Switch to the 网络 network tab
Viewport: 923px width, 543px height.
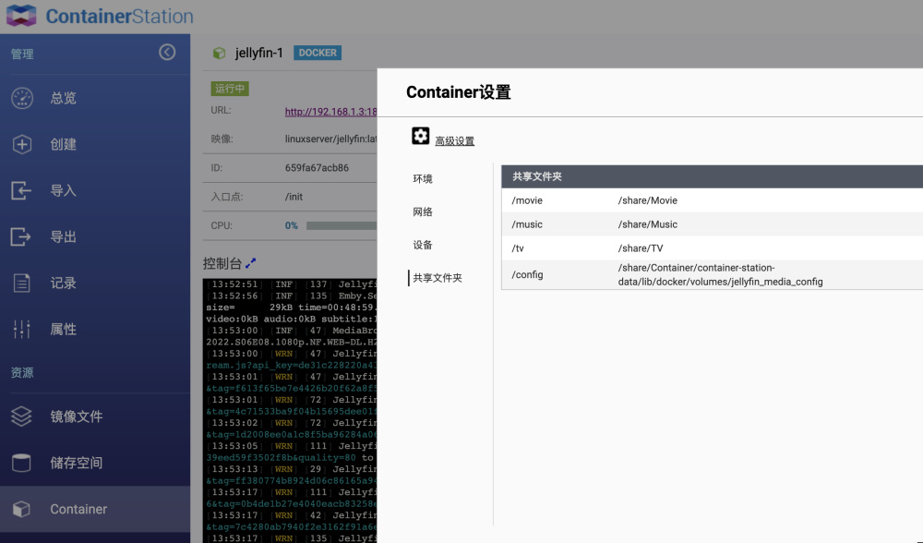(423, 212)
